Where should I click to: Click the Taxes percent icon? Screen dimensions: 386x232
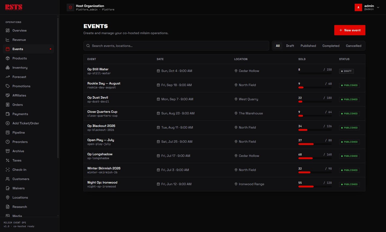tap(8, 160)
